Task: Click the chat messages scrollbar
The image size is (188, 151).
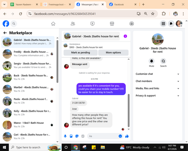Action: coord(129,111)
